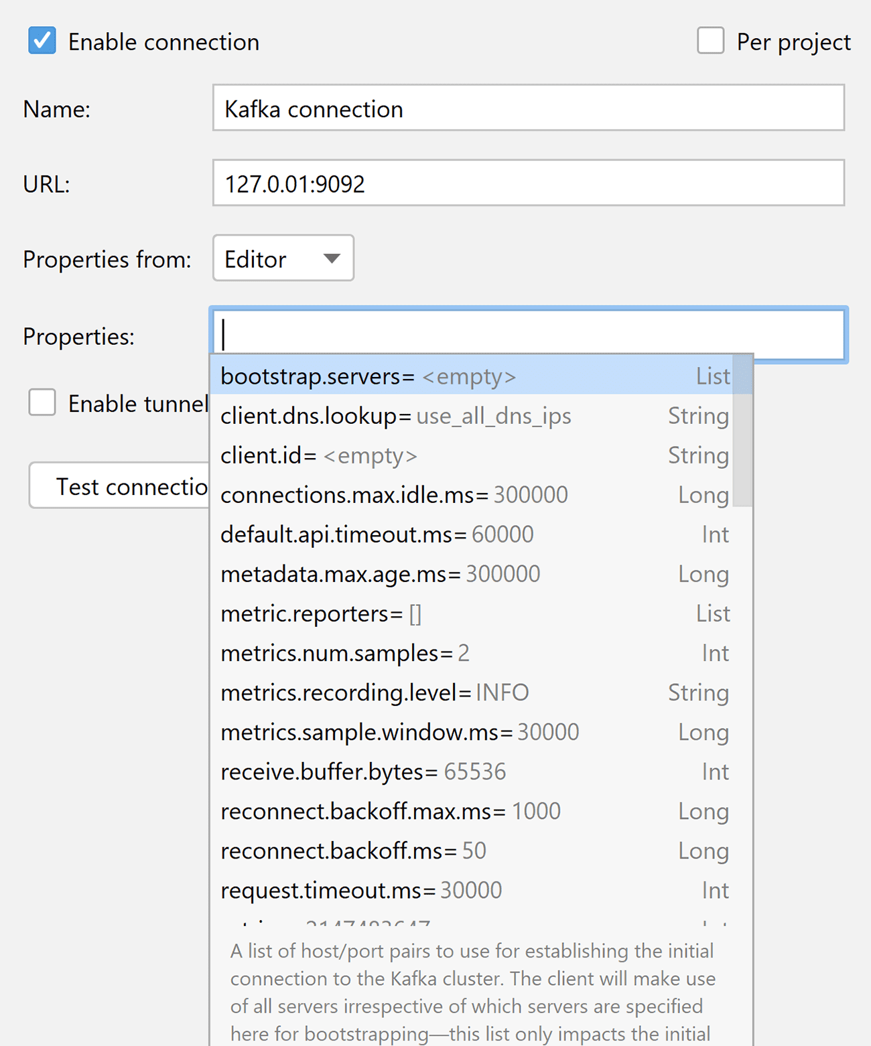Select the metric.reporters suggestion

click(471, 613)
